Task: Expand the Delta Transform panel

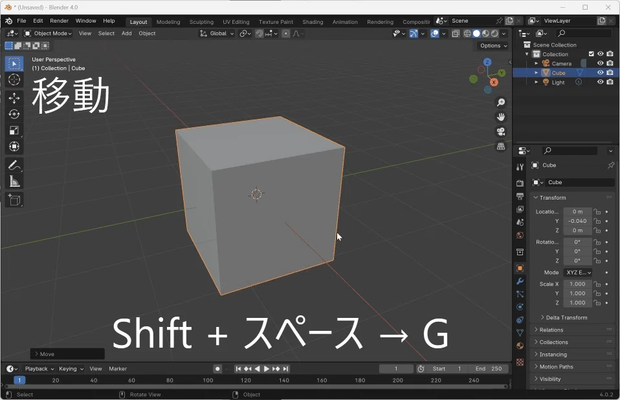Action: point(566,317)
